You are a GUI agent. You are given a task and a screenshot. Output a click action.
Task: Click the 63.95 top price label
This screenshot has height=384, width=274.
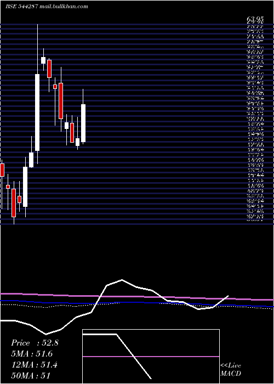[255, 19]
